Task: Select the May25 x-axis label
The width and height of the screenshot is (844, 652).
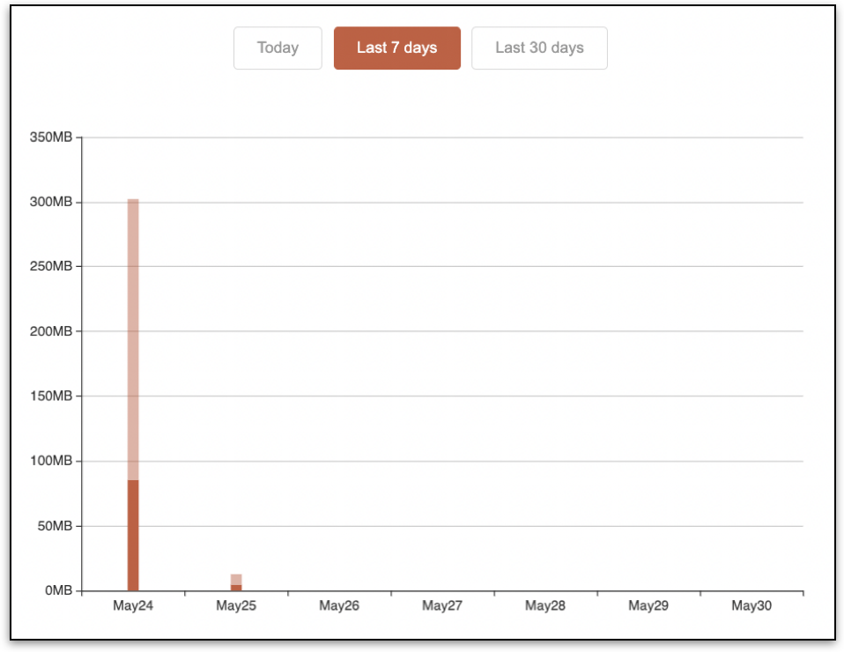Action: click(236, 605)
